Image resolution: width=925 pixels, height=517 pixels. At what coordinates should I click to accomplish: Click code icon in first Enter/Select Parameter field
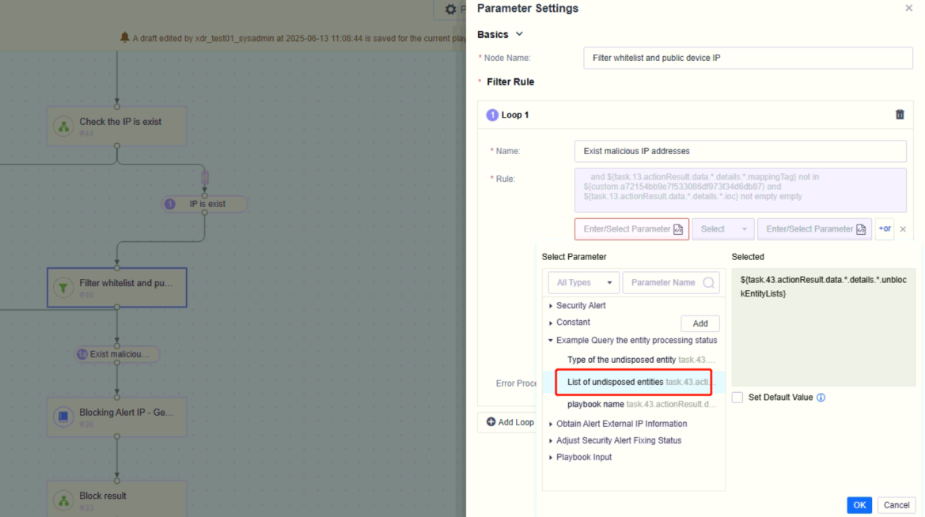pyautogui.click(x=678, y=229)
